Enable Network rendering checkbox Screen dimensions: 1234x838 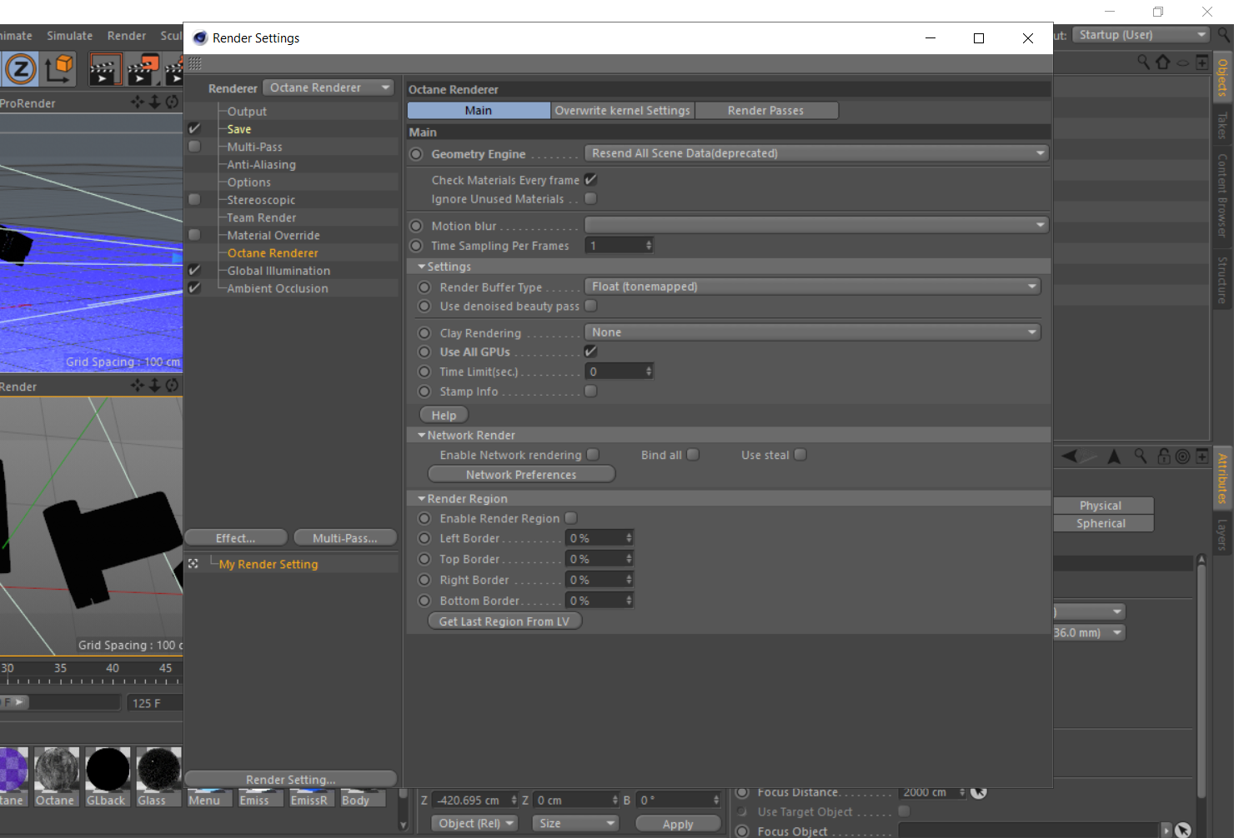tap(593, 454)
